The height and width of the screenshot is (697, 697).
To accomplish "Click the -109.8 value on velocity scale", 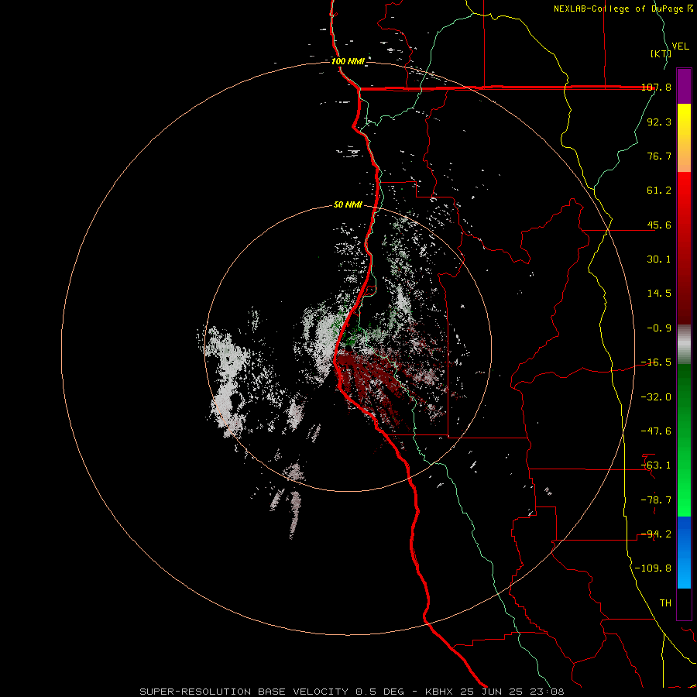I will point(653,568).
